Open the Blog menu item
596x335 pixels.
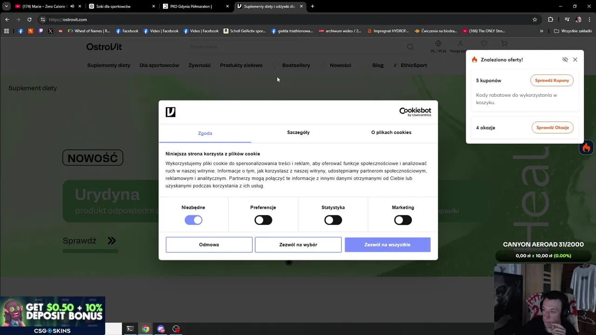click(378, 65)
